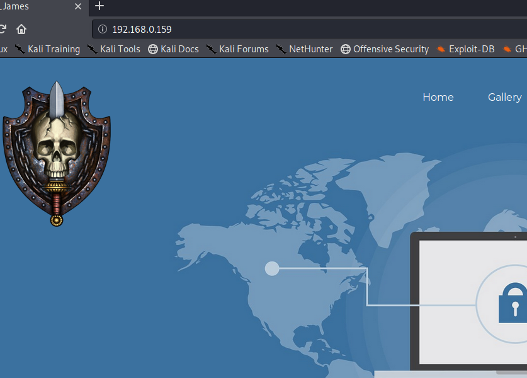Open the NetHunter bookmark
This screenshot has height=378, width=527.
304,49
